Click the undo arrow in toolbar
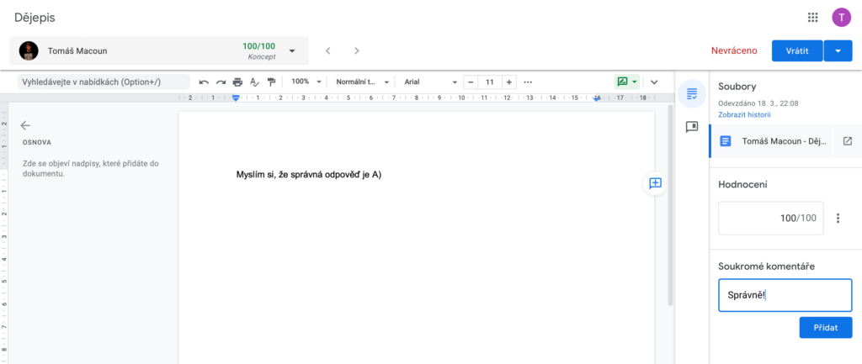Screen dimensions: 862x364 coord(204,82)
